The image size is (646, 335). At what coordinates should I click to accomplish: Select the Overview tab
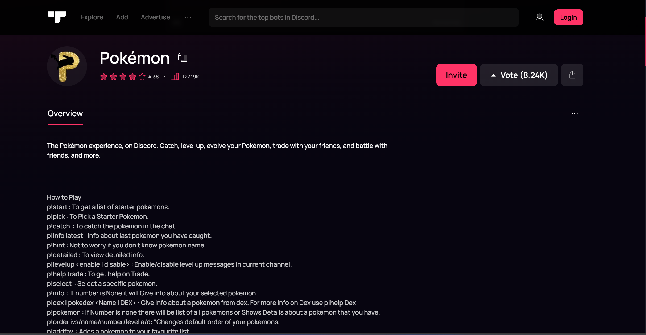[65, 113]
